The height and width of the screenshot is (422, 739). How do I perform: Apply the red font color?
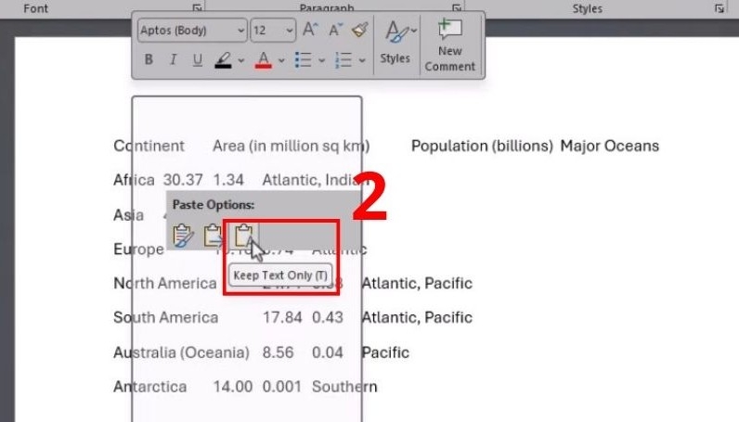tap(264, 59)
